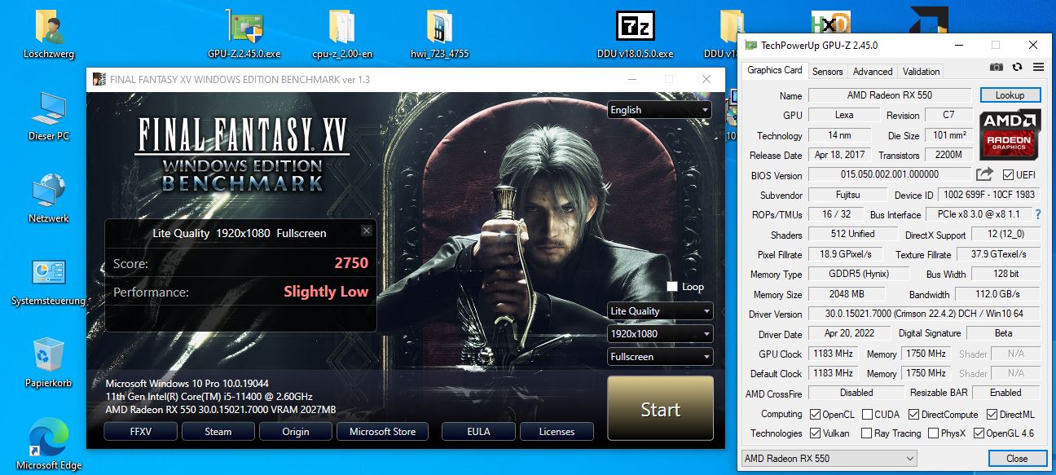Click the GPU-Z title bar app icon
This screenshot has height=475, width=1056.
coord(749,45)
